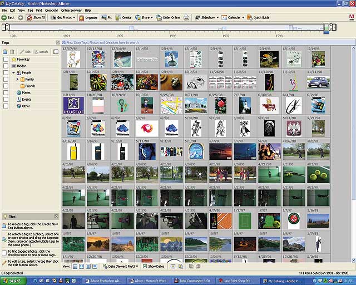356x285 pixels.
Task: Click the Delete tag trash icon
Action: coord(12,52)
